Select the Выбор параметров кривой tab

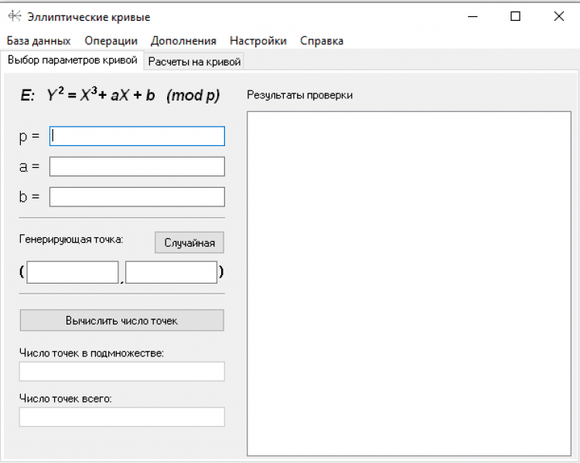click(x=72, y=60)
